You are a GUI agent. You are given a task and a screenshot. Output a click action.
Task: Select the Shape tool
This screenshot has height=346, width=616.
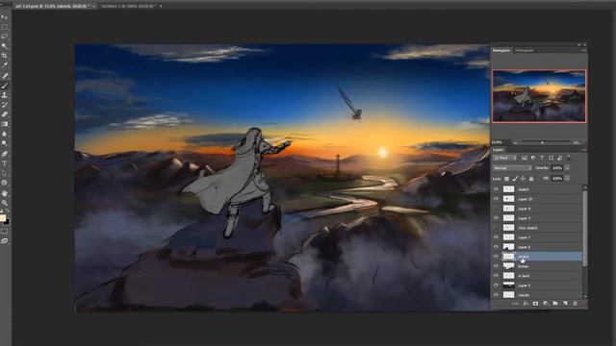point(4,184)
